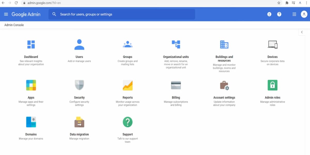Click the Admin roles label

coord(273,98)
